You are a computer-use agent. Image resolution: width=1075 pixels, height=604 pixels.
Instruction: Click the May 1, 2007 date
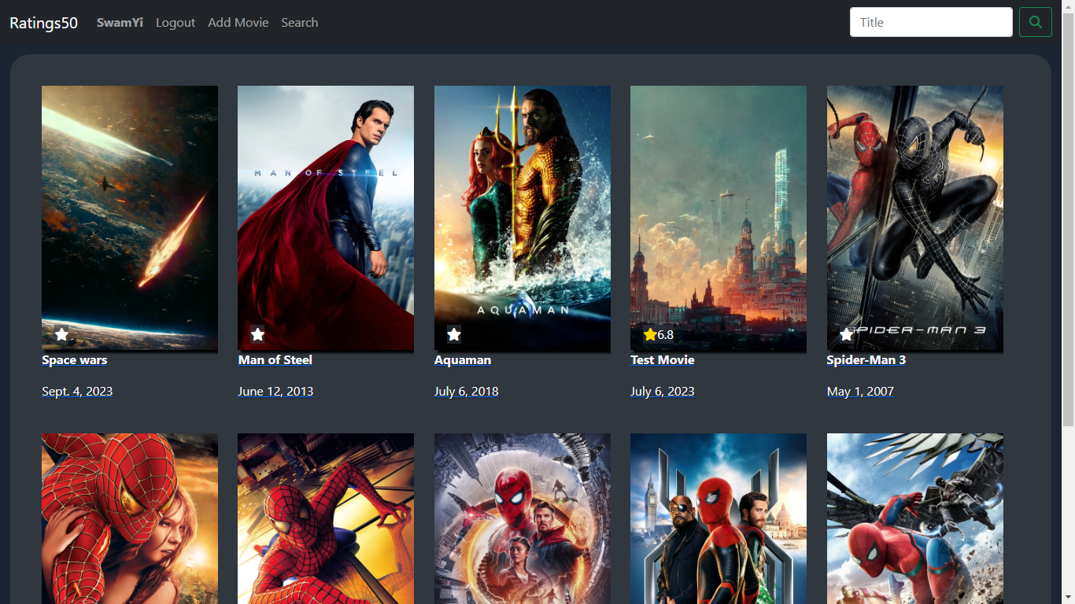[x=860, y=392]
